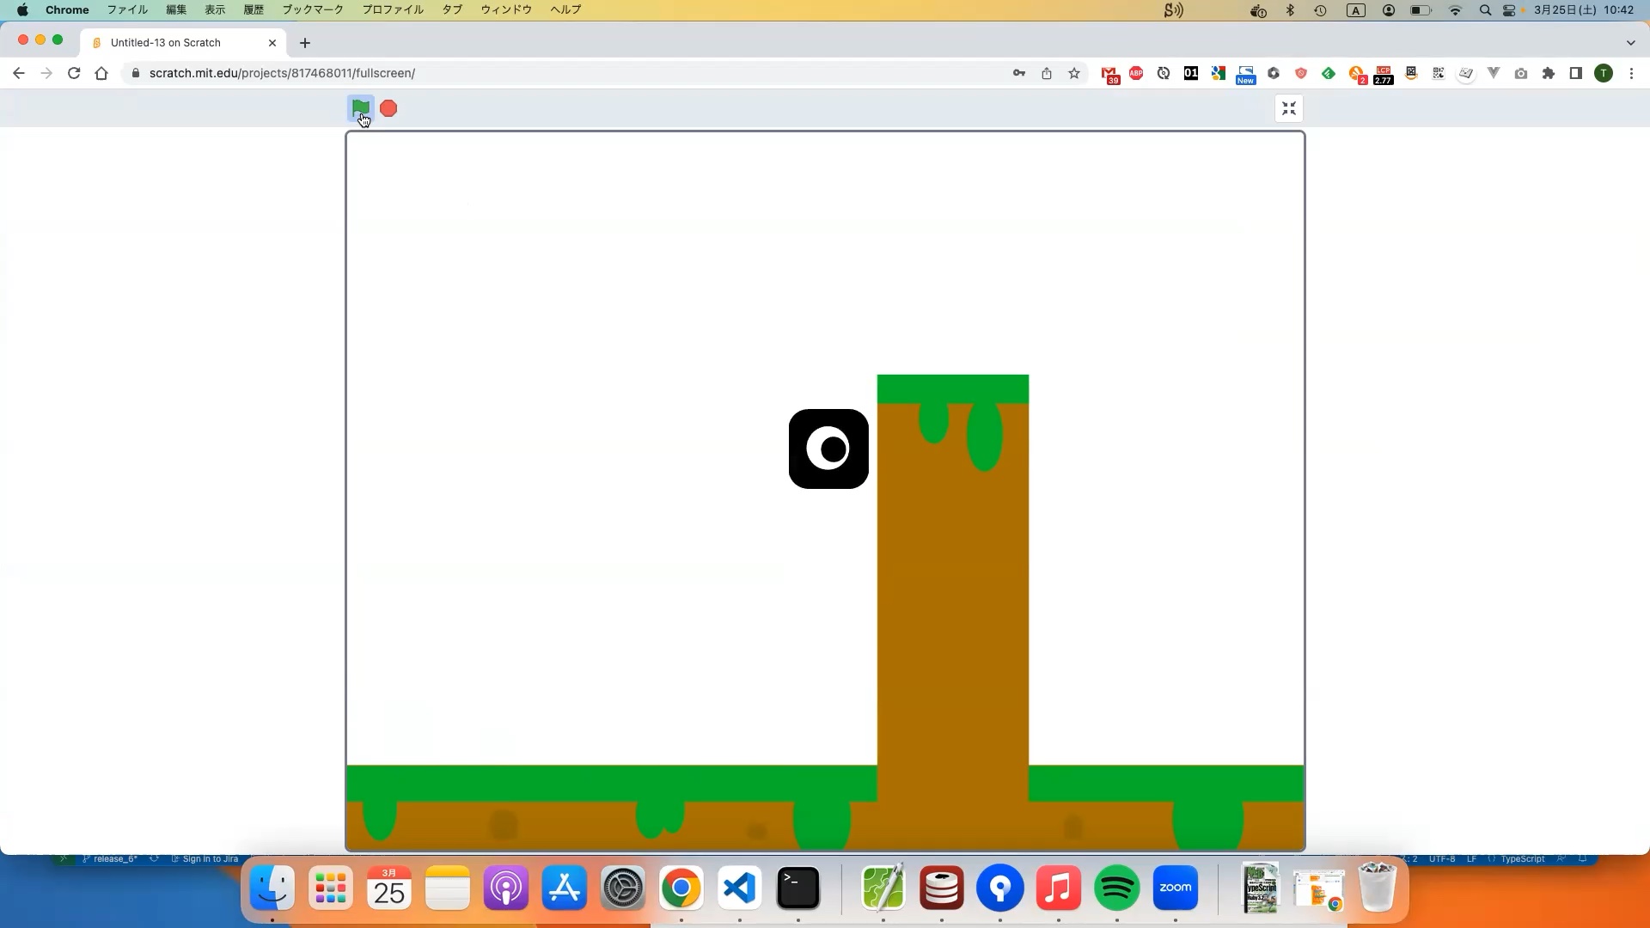Share this page from the address bar
This screenshot has height=928, width=1650.
1047,73
